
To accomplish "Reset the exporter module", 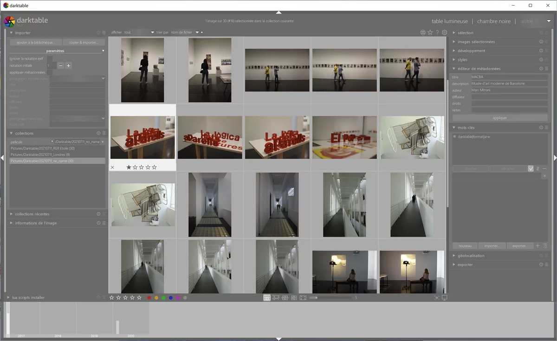I will 541,264.
